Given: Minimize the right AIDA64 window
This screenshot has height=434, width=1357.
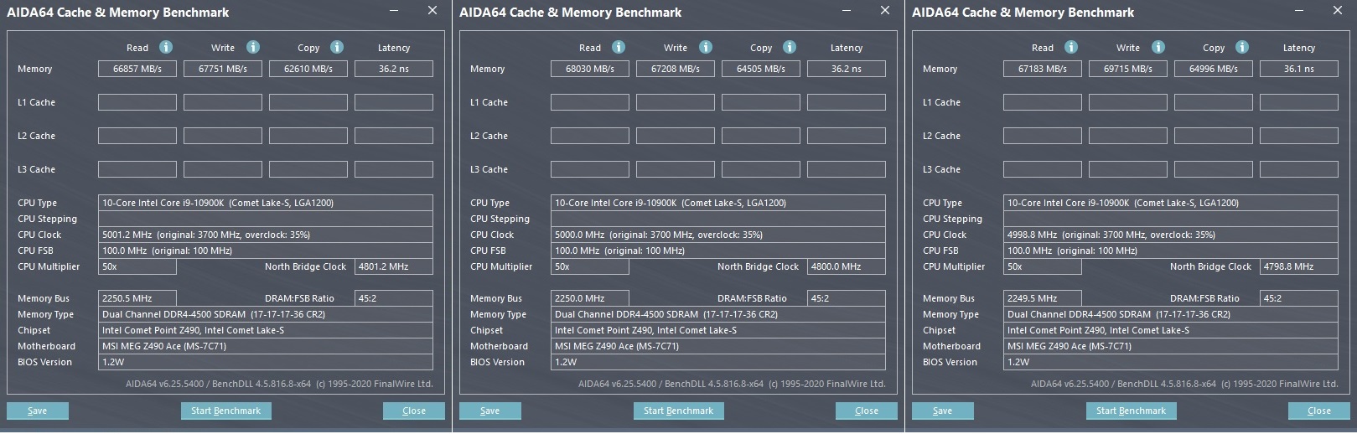Looking at the screenshot, I should point(1299,11).
